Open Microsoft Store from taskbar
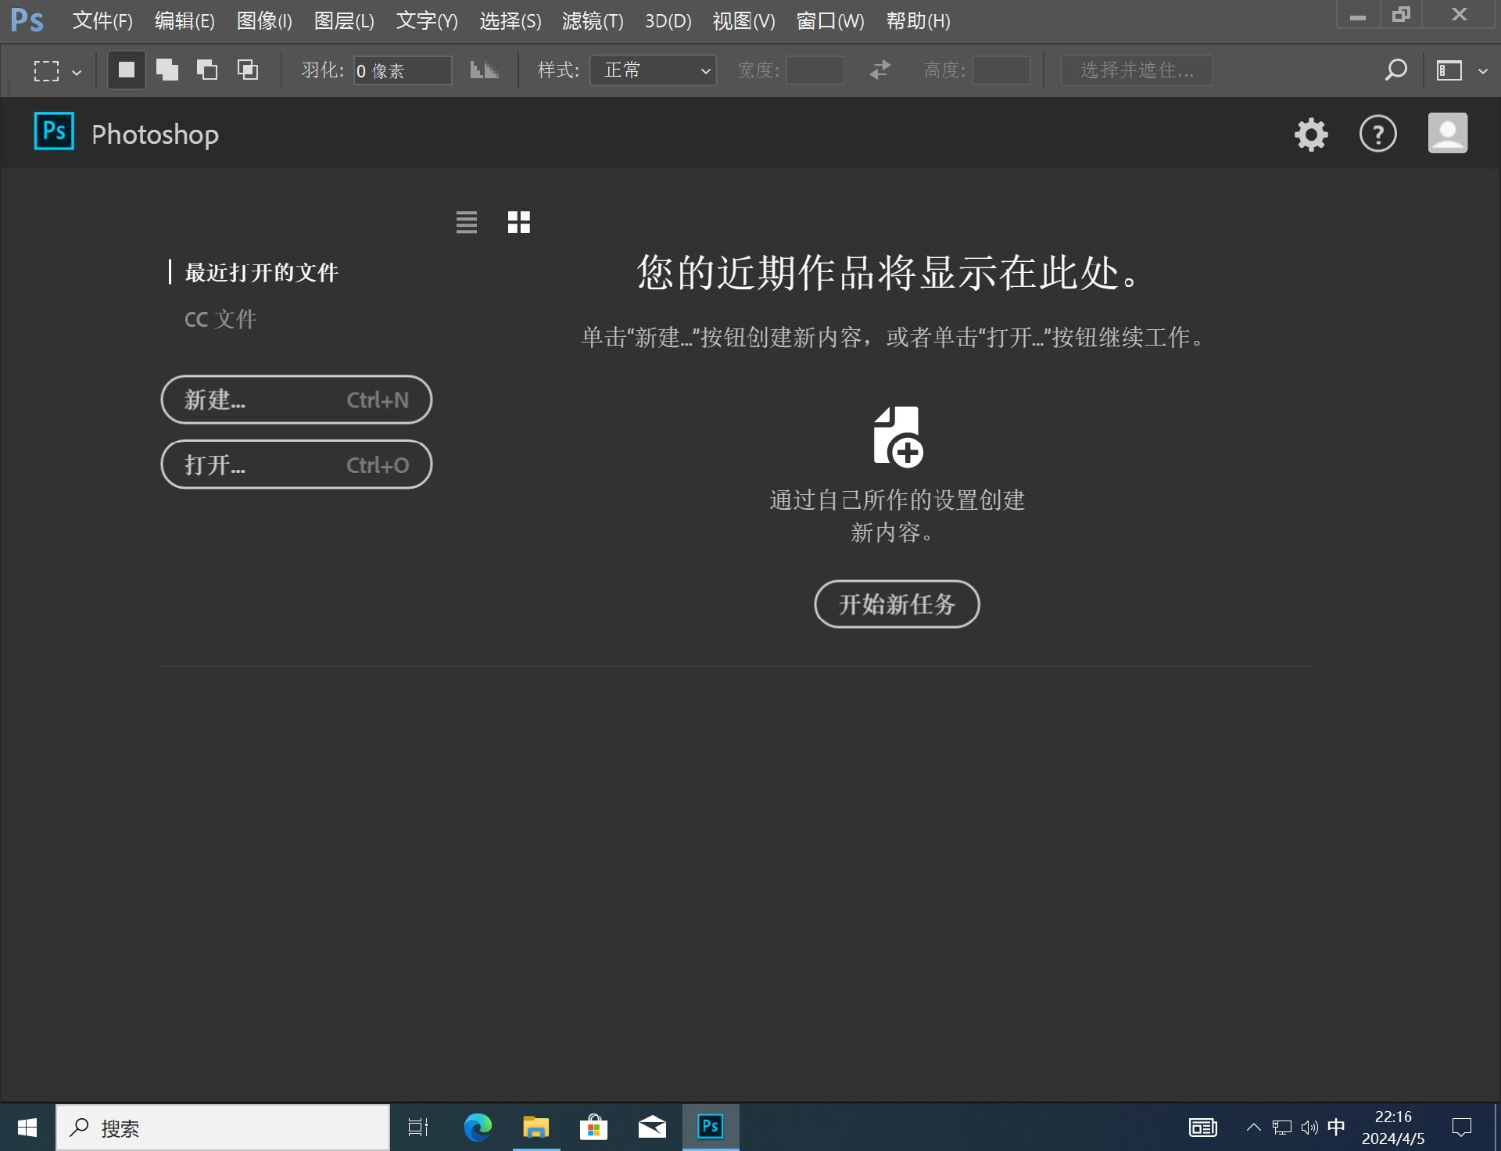 pos(594,1128)
